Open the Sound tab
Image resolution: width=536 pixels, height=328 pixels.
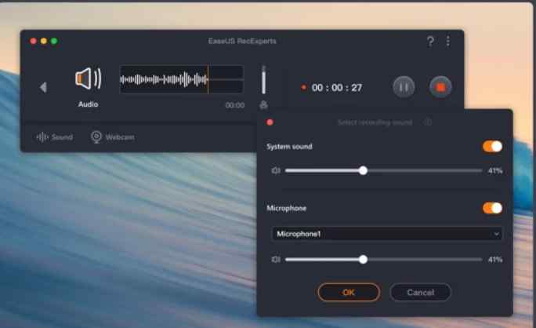click(55, 137)
